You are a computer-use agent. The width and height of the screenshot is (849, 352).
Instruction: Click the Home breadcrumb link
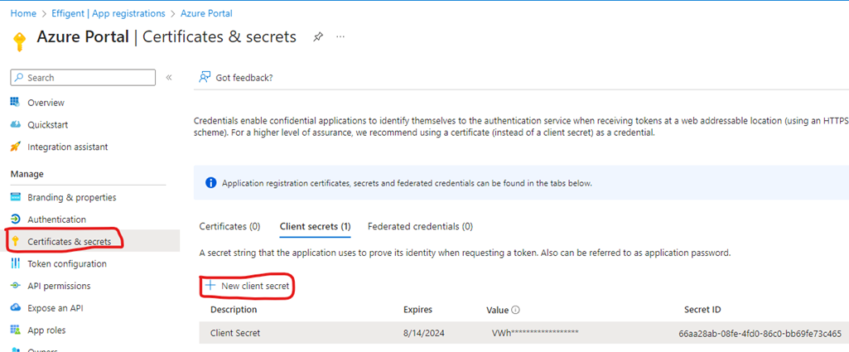(x=23, y=13)
